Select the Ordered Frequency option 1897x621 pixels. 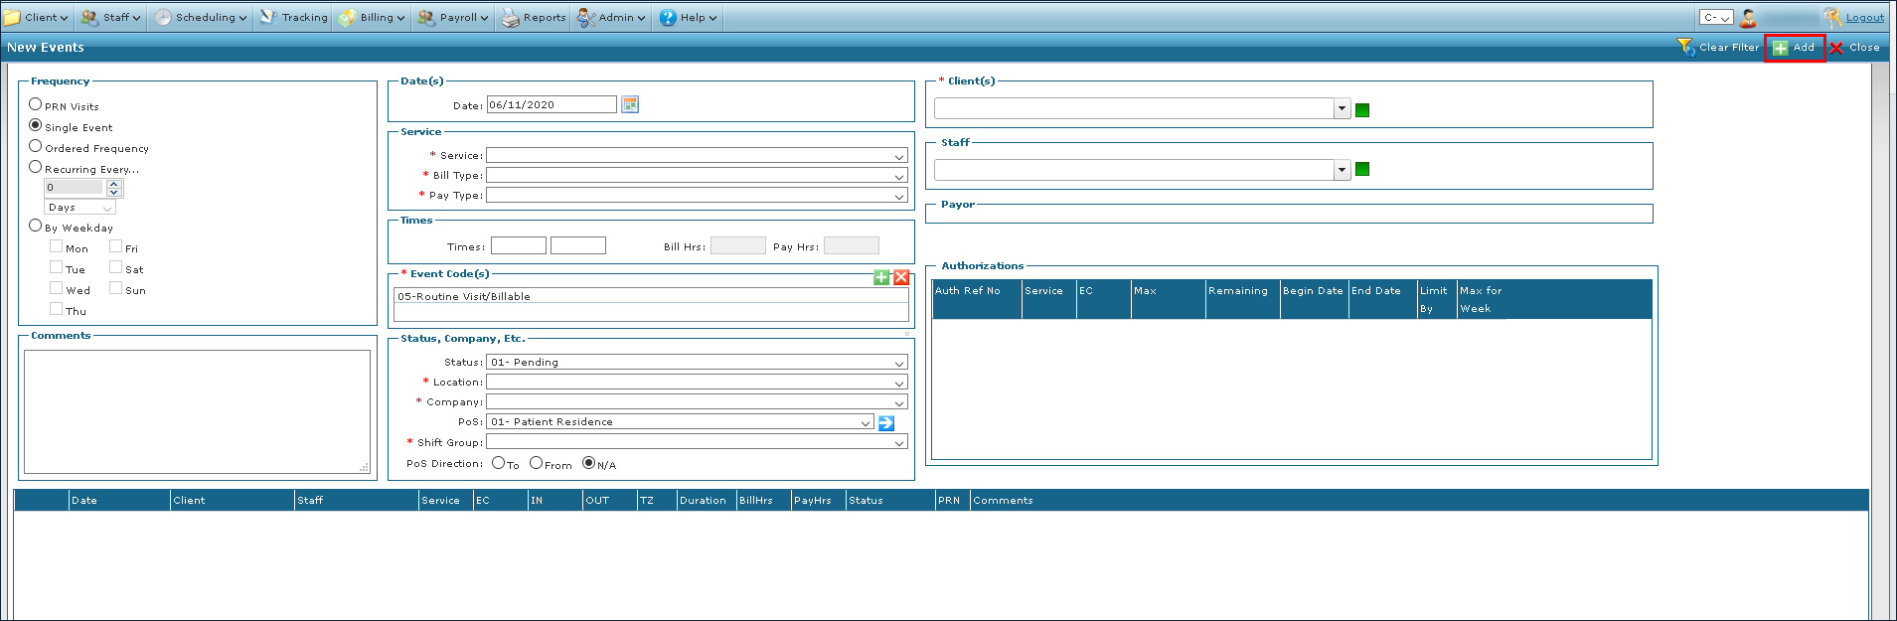(36, 146)
